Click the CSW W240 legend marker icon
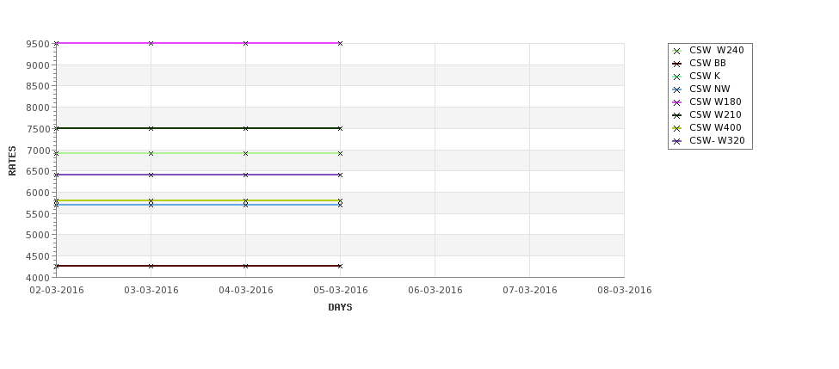839x369 pixels. click(677, 52)
